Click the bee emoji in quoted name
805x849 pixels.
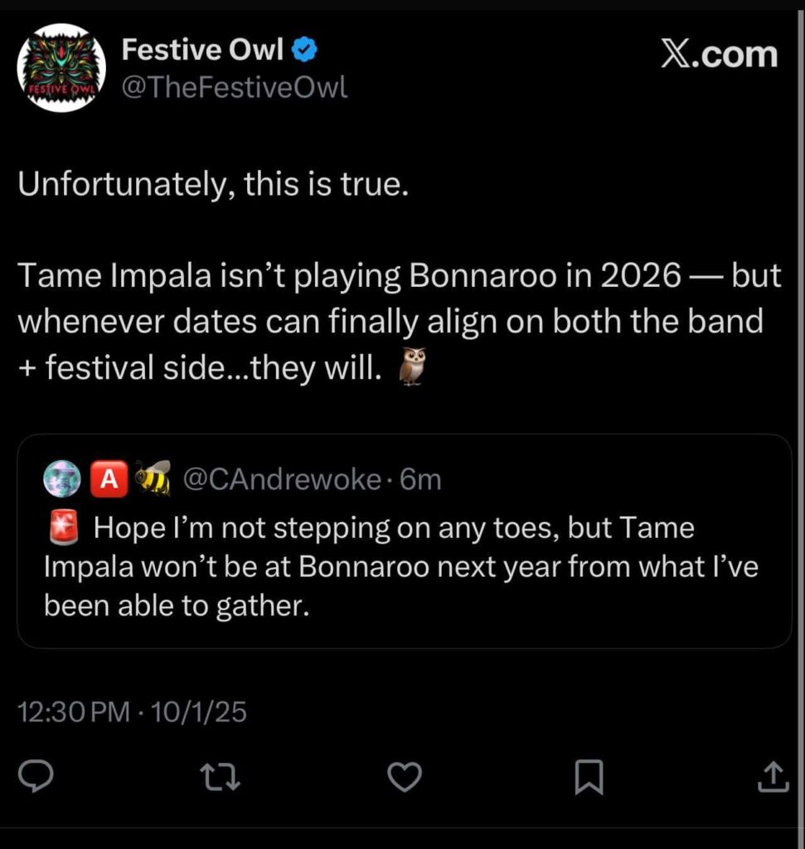point(153,480)
